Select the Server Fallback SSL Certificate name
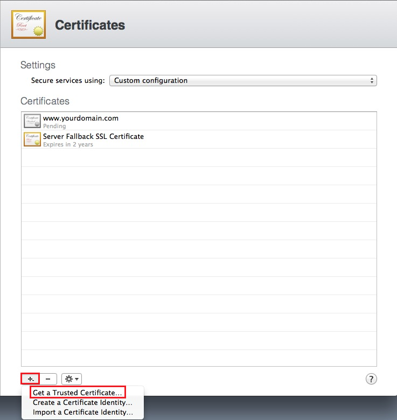The height and width of the screenshot is (420, 397). [93, 136]
